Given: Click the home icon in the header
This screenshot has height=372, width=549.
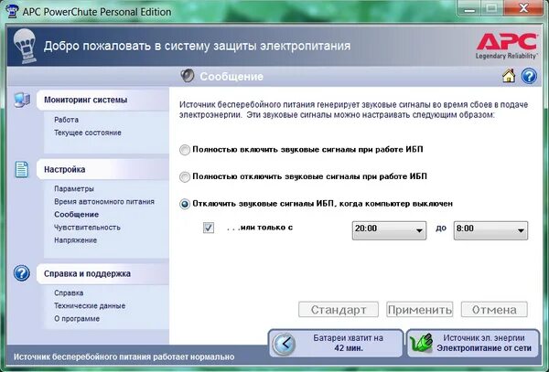Looking at the screenshot, I should [509, 76].
